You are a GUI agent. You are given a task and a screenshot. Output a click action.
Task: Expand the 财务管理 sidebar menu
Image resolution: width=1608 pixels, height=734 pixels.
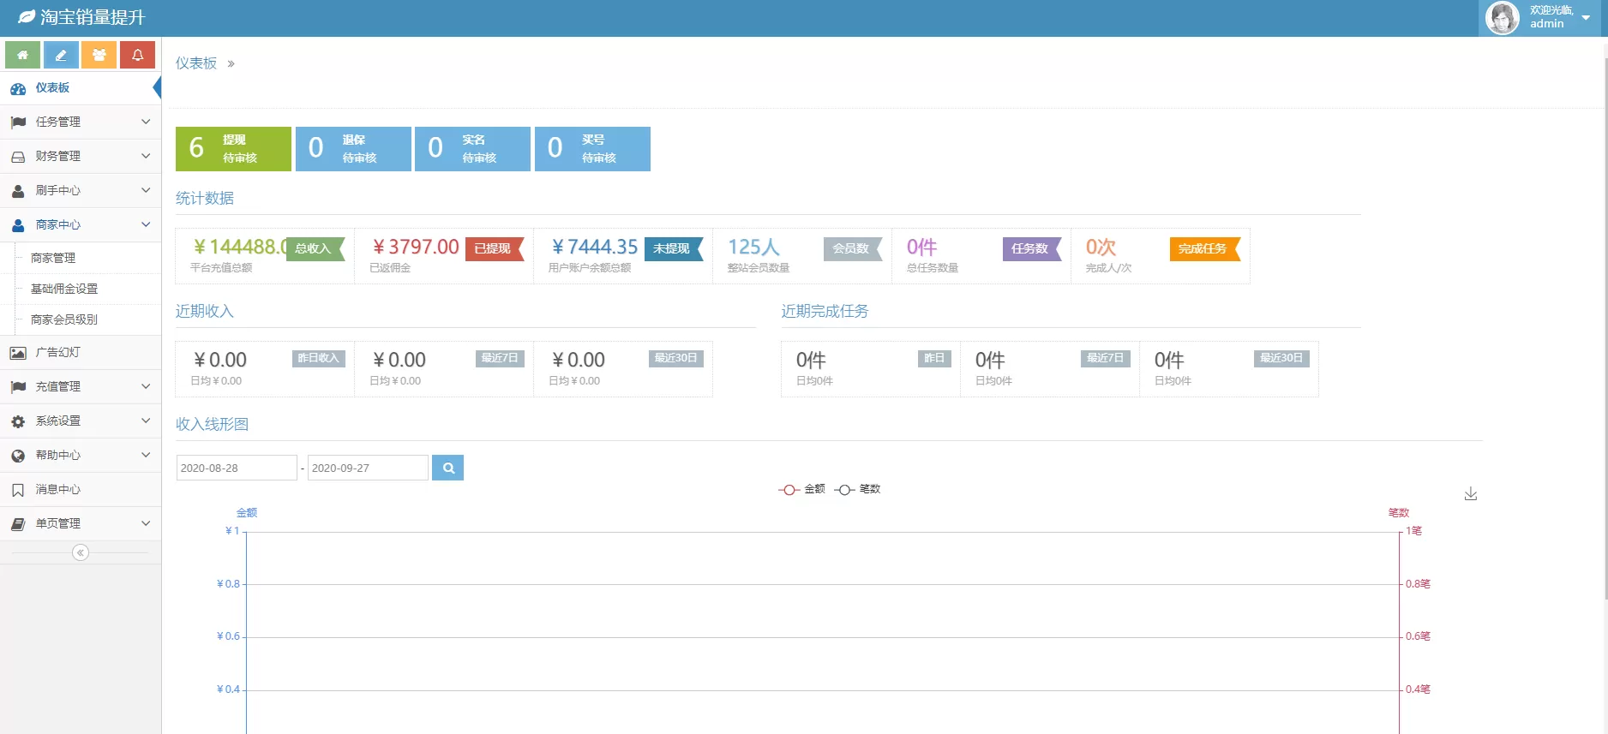(x=81, y=156)
